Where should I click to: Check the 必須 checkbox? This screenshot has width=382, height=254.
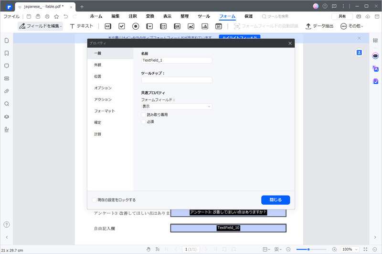click(x=144, y=122)
